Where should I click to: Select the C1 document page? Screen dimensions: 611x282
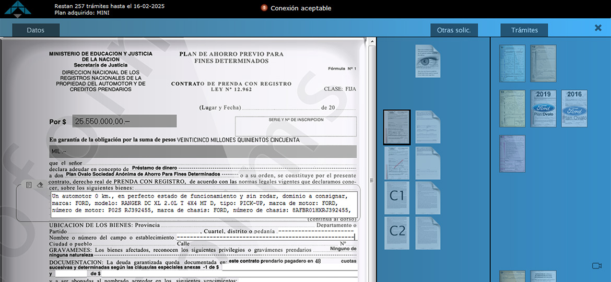coord(397,197)
